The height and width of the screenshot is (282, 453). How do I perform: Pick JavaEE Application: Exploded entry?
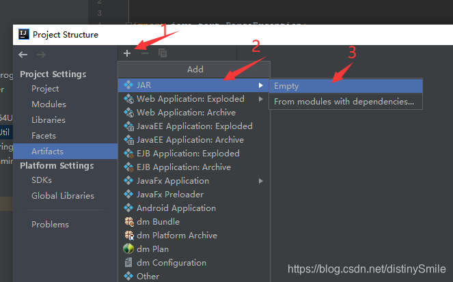point(193,126)
